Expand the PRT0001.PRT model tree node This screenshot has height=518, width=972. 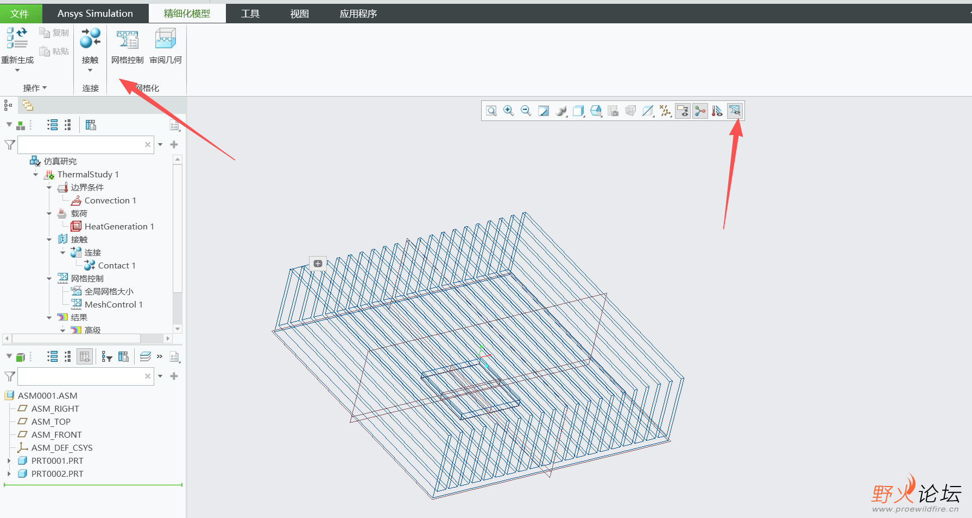point(9,461)
